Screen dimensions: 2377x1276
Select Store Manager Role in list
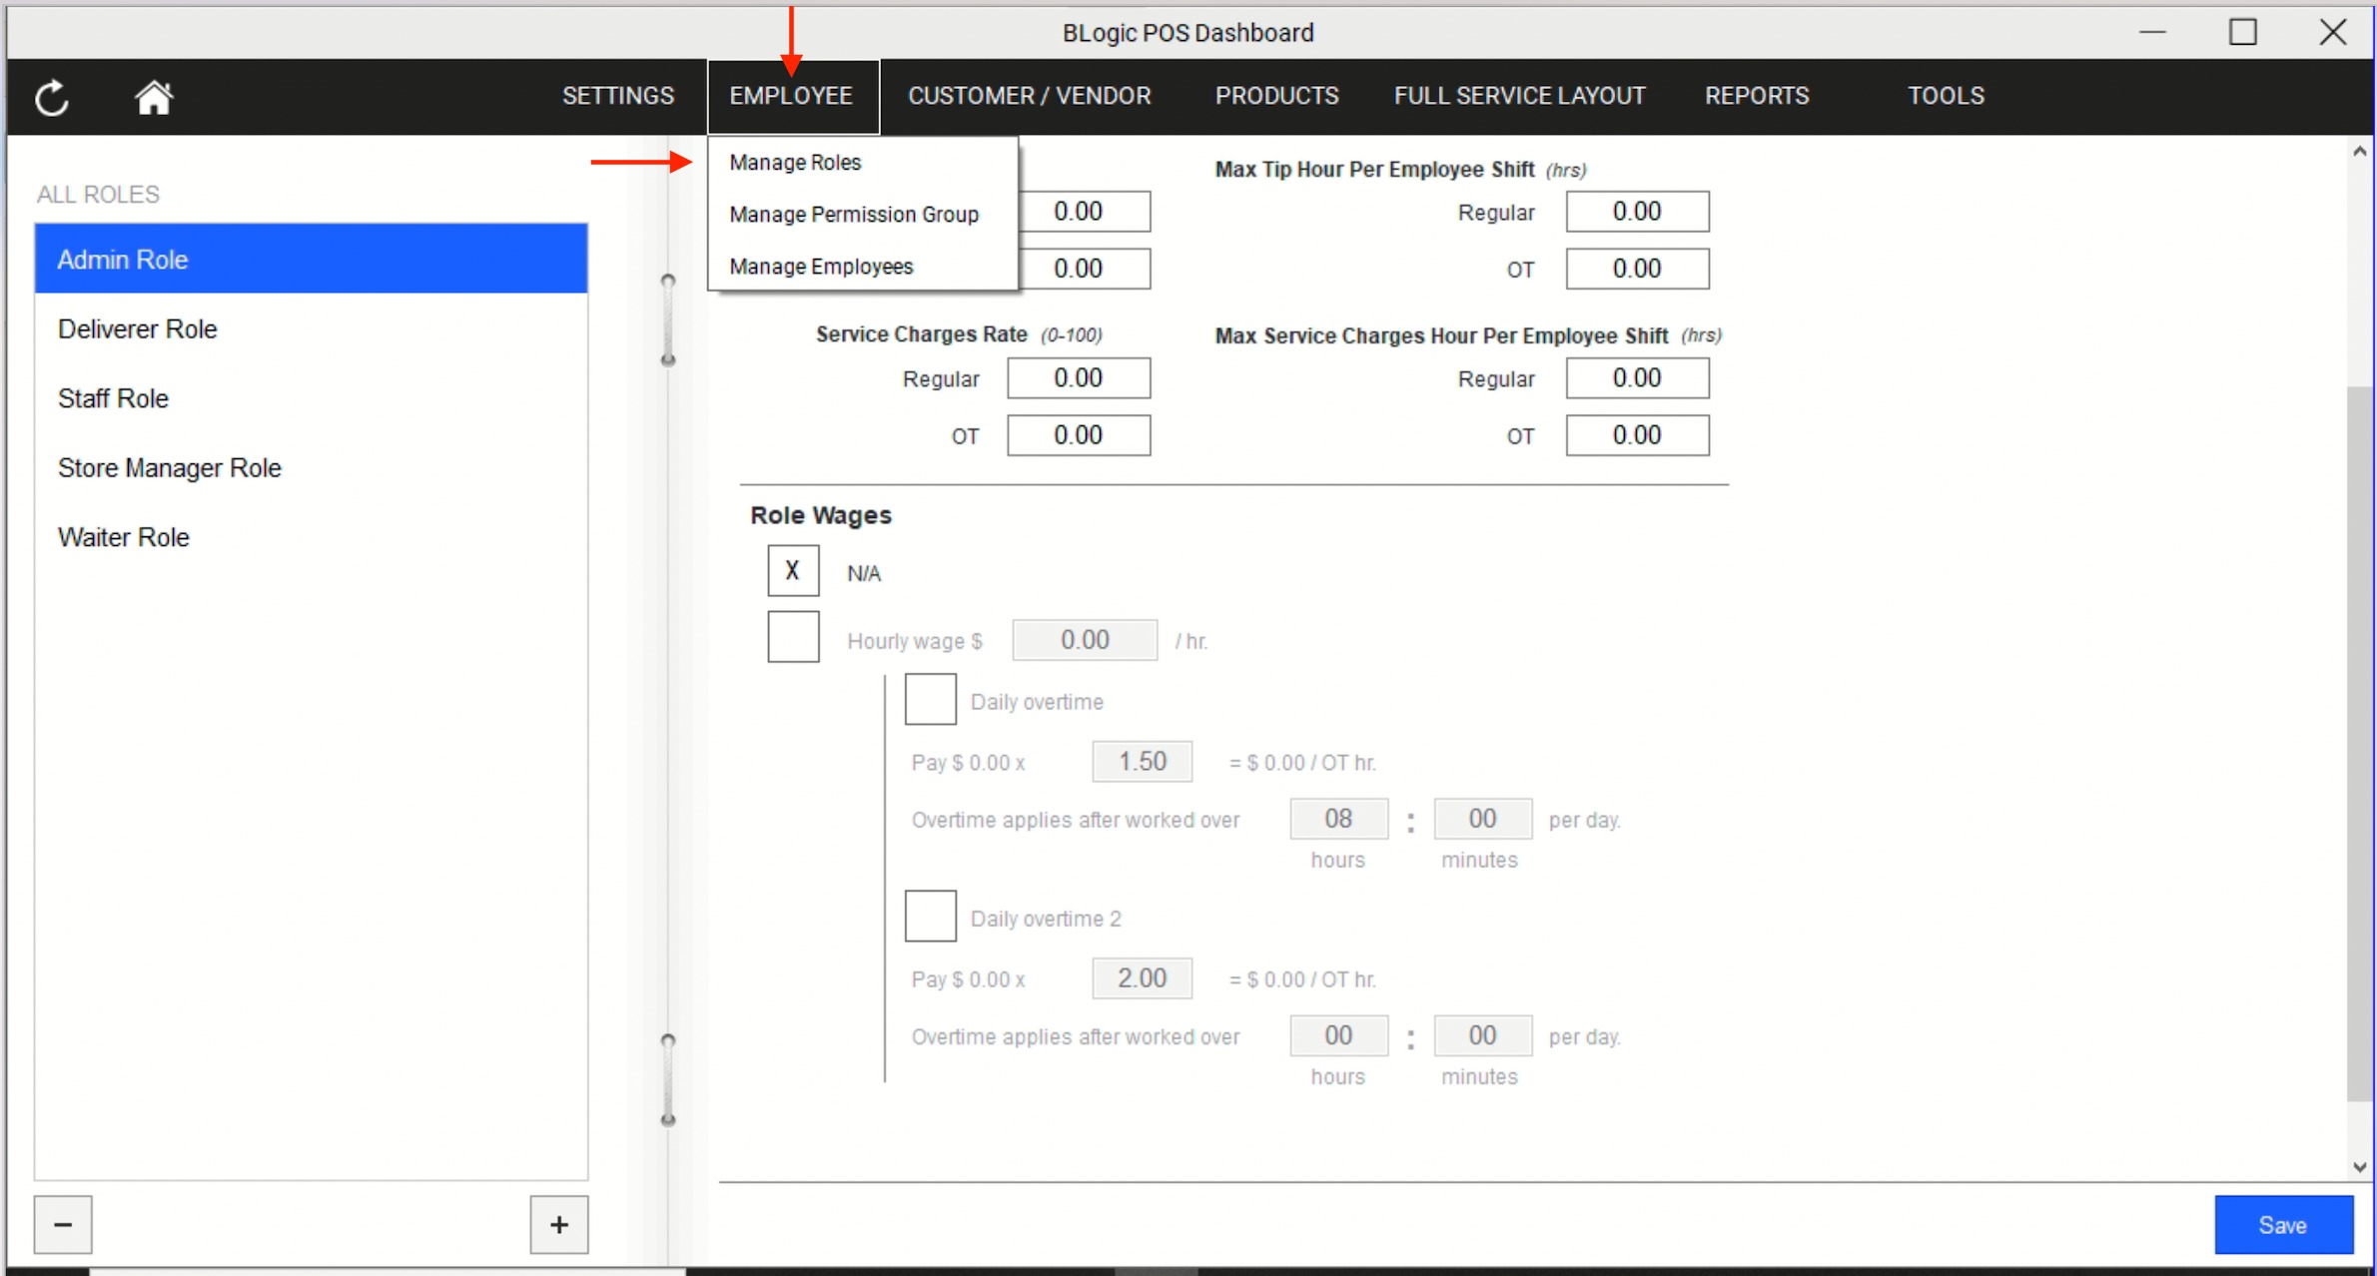(x=170, y=468)
